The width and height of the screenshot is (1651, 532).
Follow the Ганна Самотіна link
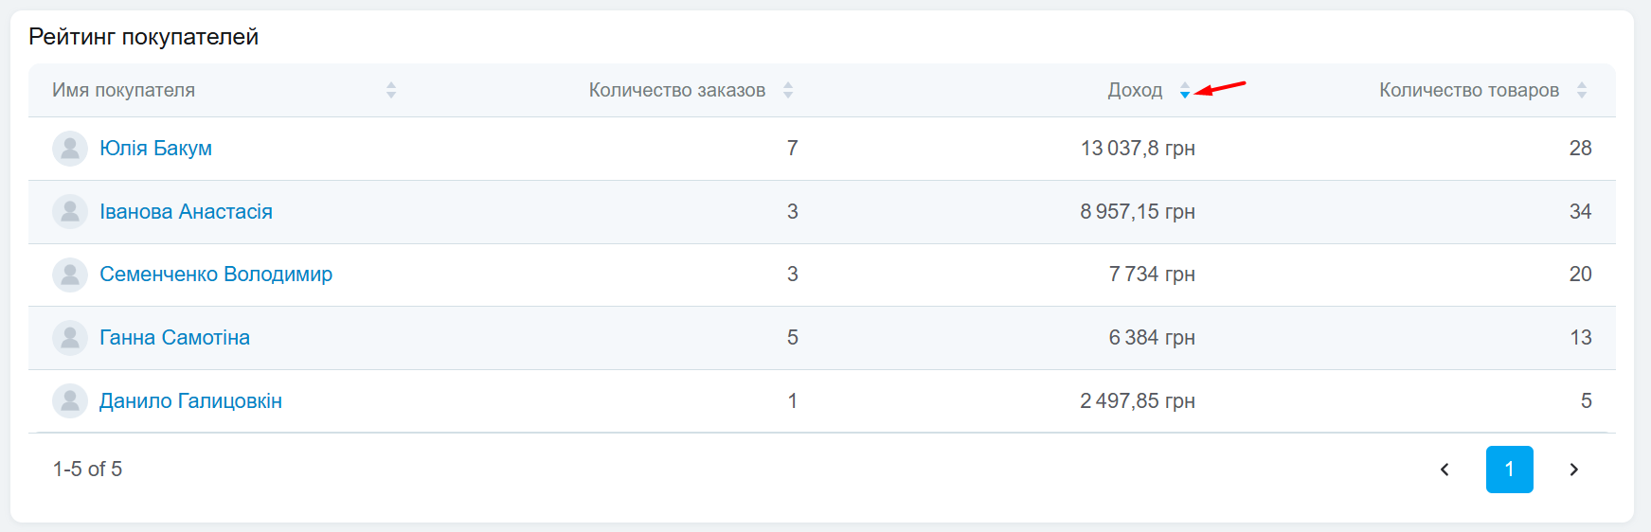[x=174, y=338]
